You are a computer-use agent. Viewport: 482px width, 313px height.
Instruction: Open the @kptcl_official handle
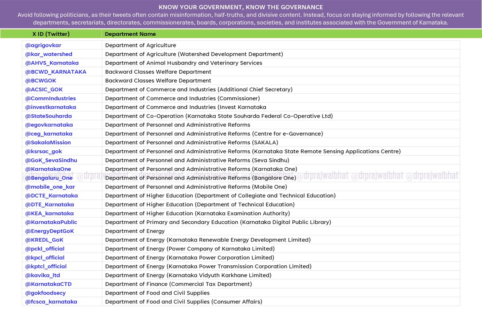pyautogui.click(x=46, y=266)
